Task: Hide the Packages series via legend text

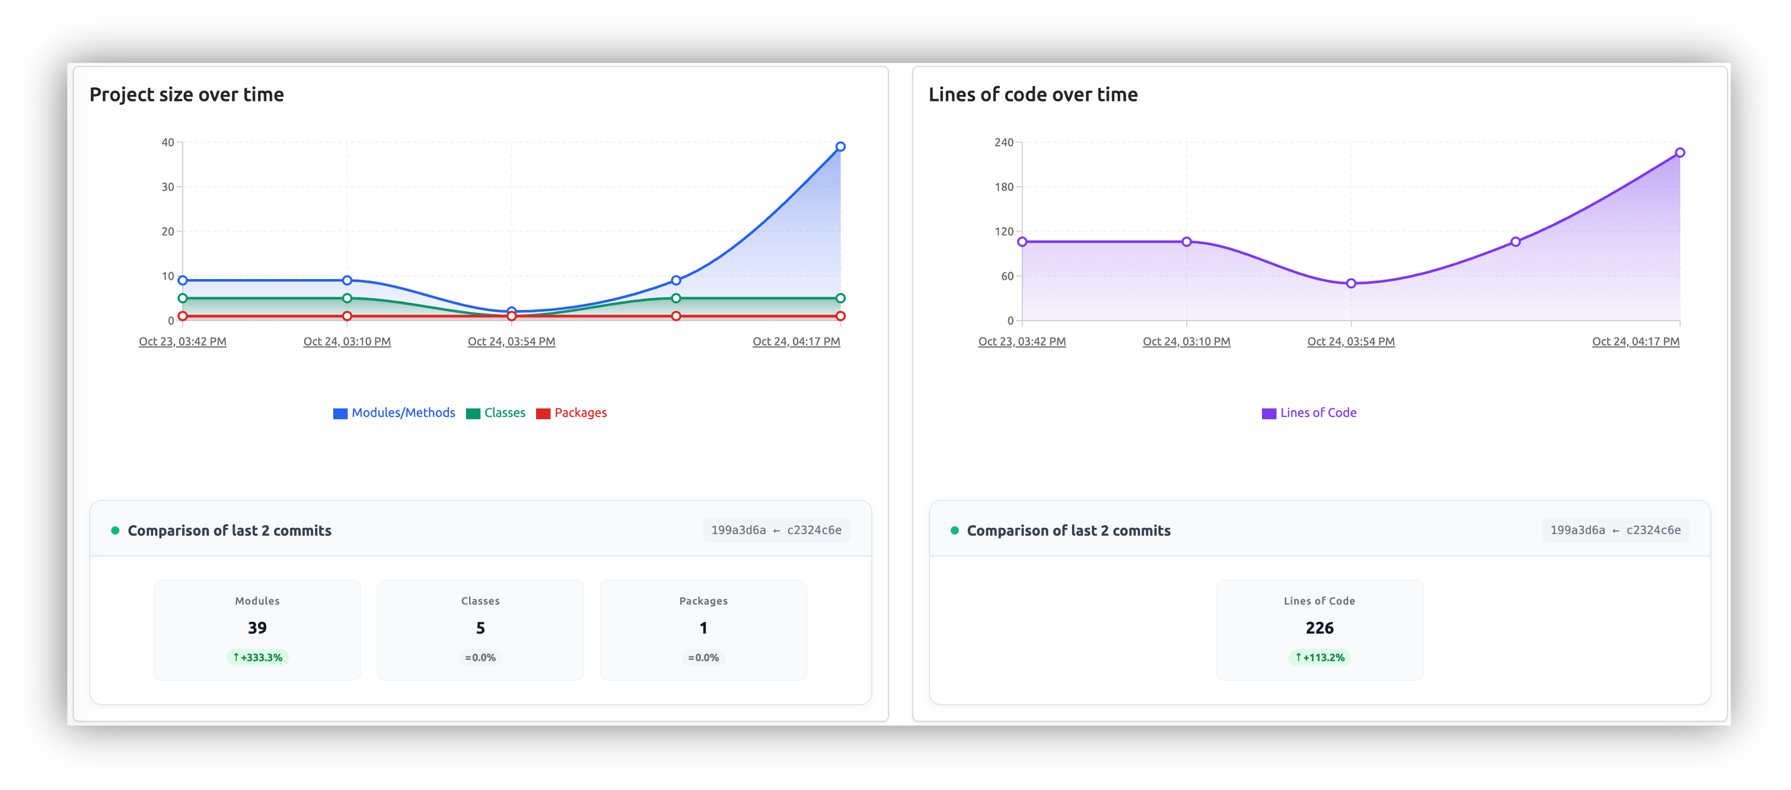Action: tap(581, 412)
